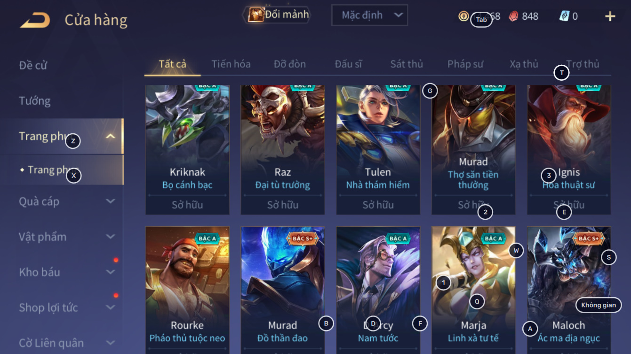The image size is (631, 354).
Task: Select the Pháp sư tab
Action: pyautogui.click(x=465, y=64)
